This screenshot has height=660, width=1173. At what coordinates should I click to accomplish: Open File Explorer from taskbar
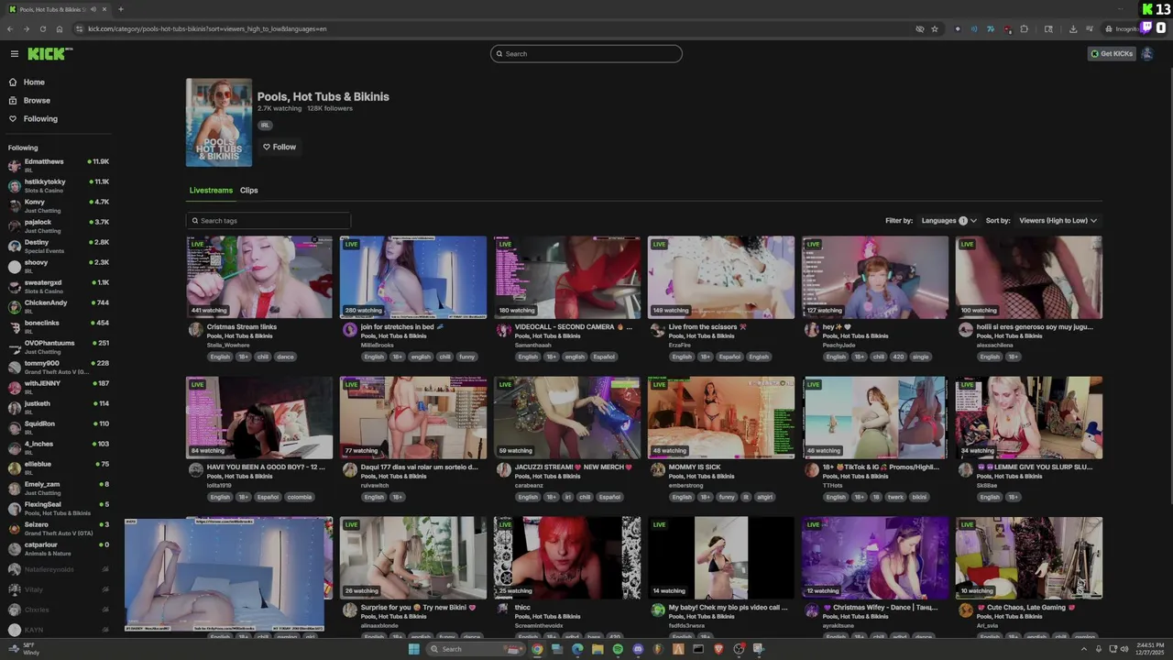[597, 649]
